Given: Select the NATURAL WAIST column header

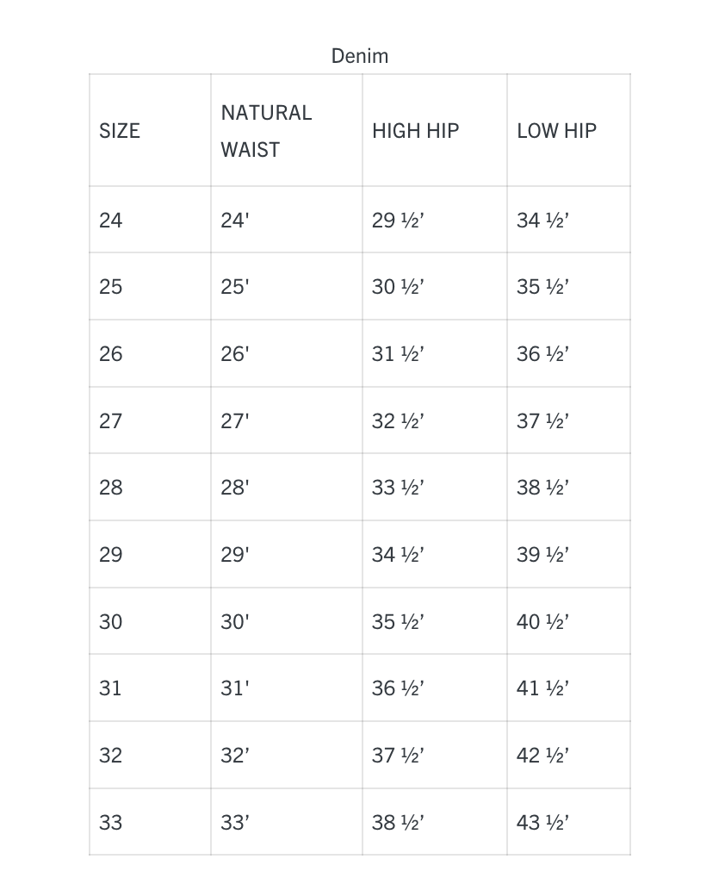Looking at the screenshot, I should point(266,131).
